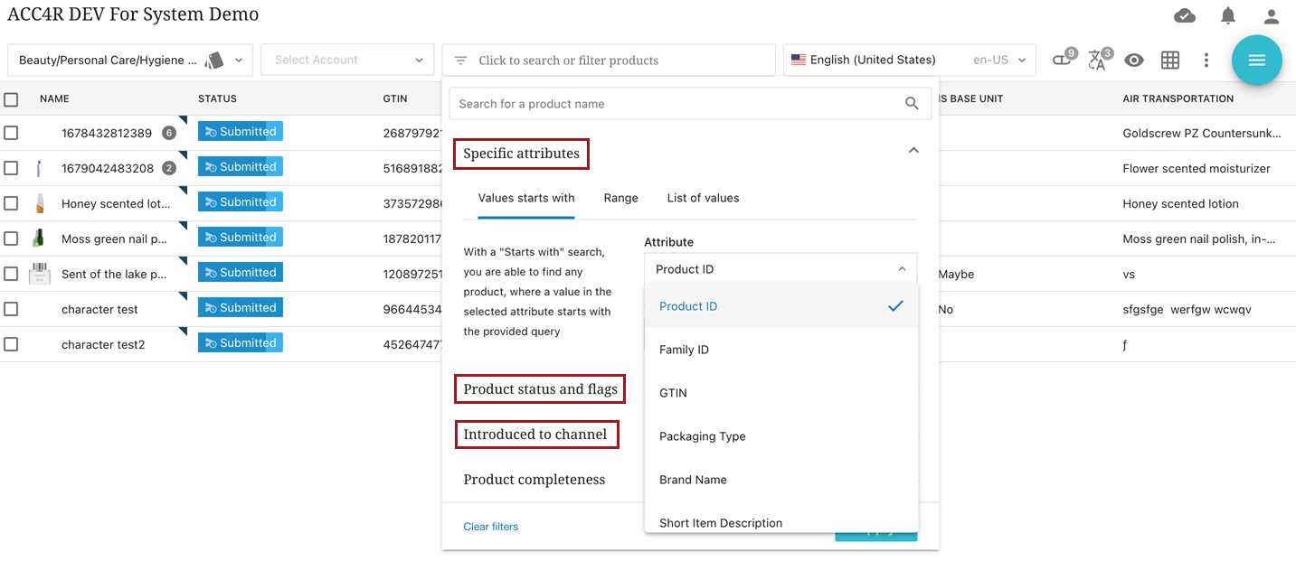Open notifications via the bell icon
1296x561 pixels.
(1227, 15)
